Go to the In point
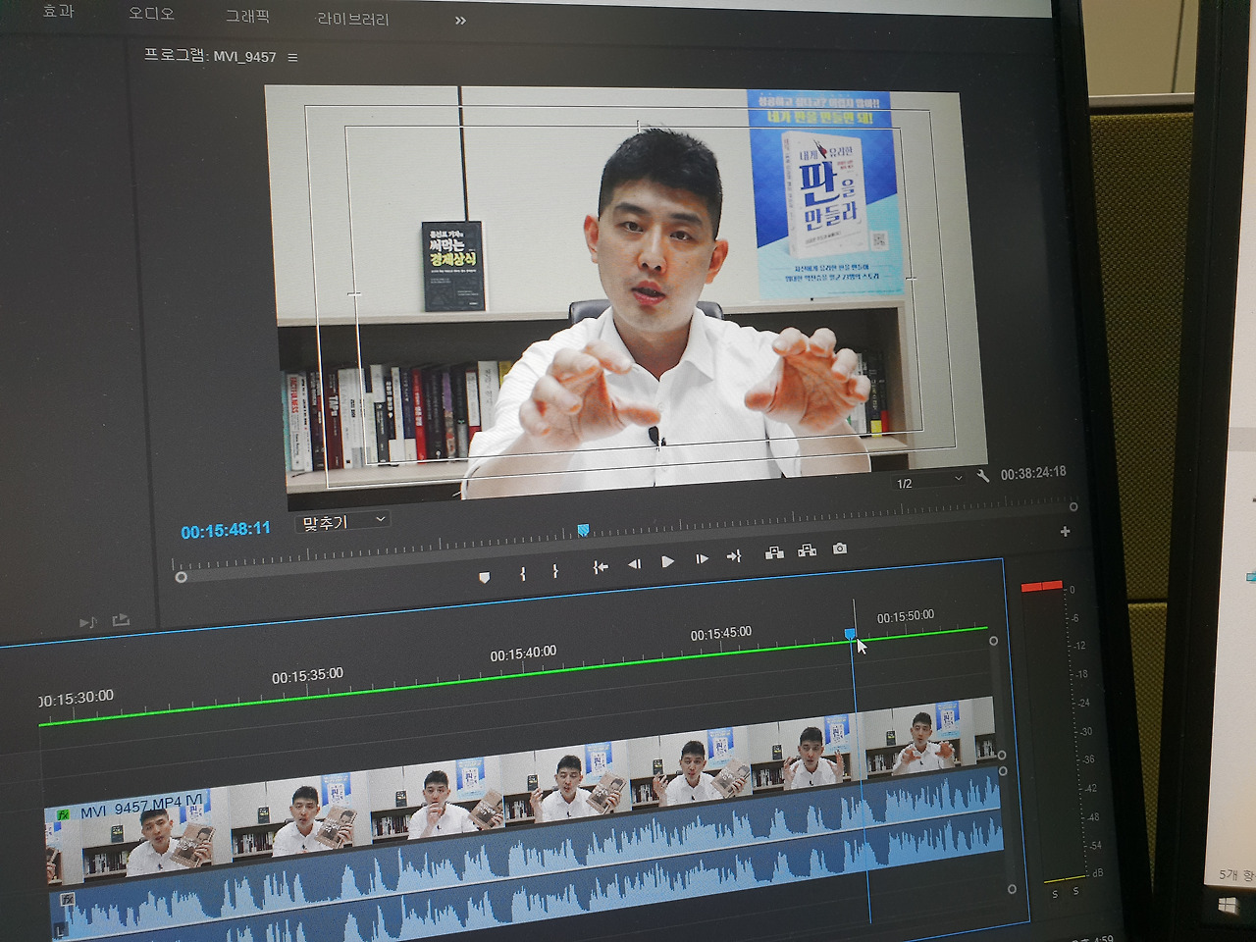The height and width of the screenshot is (942, 1256). tap(601, 566)
